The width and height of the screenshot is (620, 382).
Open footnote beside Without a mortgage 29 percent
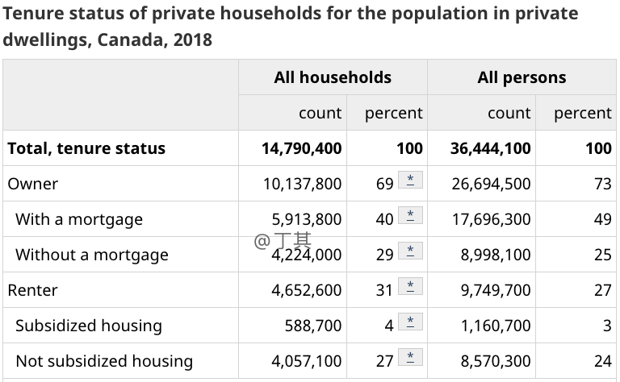tap(410, 251)
